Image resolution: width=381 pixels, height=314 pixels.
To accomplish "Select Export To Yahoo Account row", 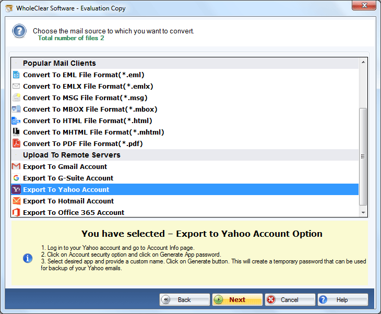I will tap(185, 189).
